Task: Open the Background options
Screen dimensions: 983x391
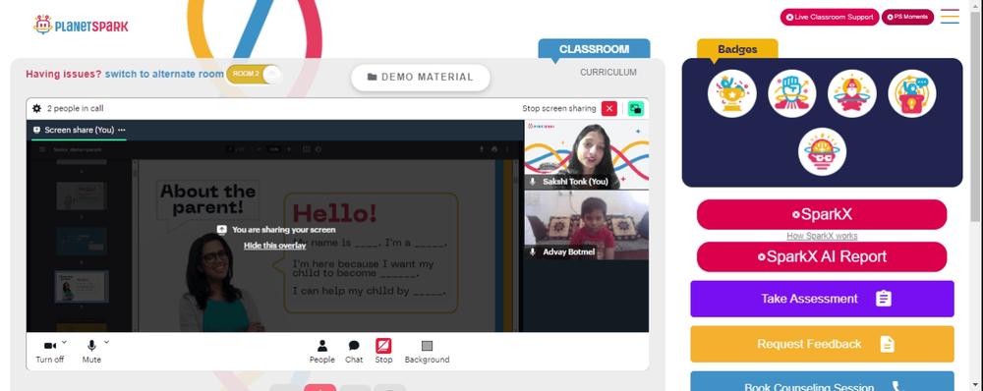Action: [x=427, y=352]
